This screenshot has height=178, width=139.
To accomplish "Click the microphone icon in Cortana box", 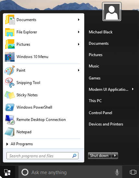I will click(117, 172).
